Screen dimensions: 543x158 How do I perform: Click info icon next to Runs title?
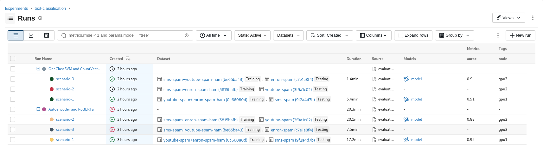(x=40, y=18)
